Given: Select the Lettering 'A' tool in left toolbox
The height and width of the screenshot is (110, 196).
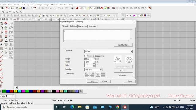Looking at the screenshot, I should tap(1, 45).
